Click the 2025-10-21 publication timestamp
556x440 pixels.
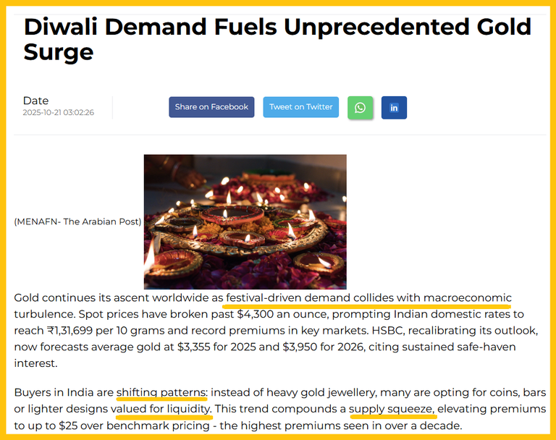58,113
